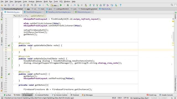Screen dimensions: 177x99
Task: Click FirestoreGettingStarted breadcrumb
Action: pos(12,9)
